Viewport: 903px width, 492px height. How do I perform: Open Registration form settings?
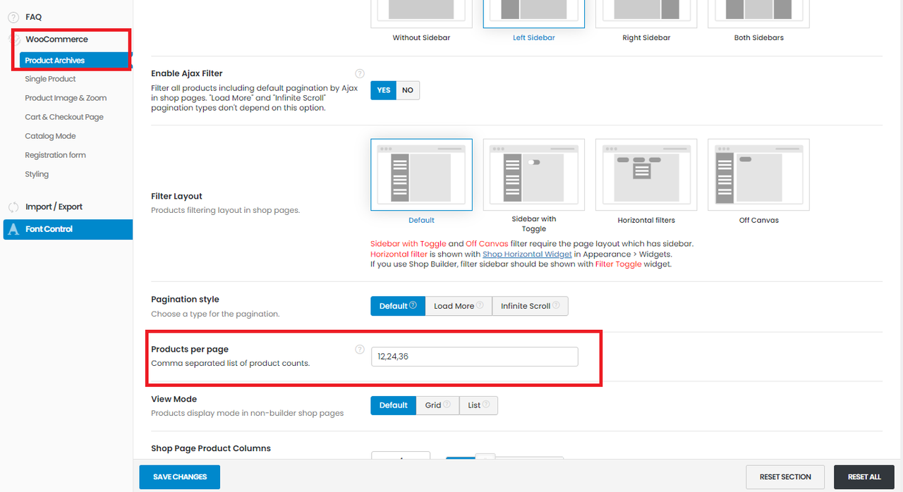[55, 155]
